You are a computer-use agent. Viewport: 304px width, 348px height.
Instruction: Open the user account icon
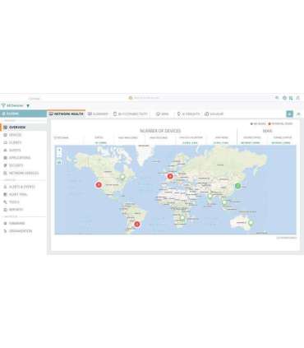click(x=298, y=98)
